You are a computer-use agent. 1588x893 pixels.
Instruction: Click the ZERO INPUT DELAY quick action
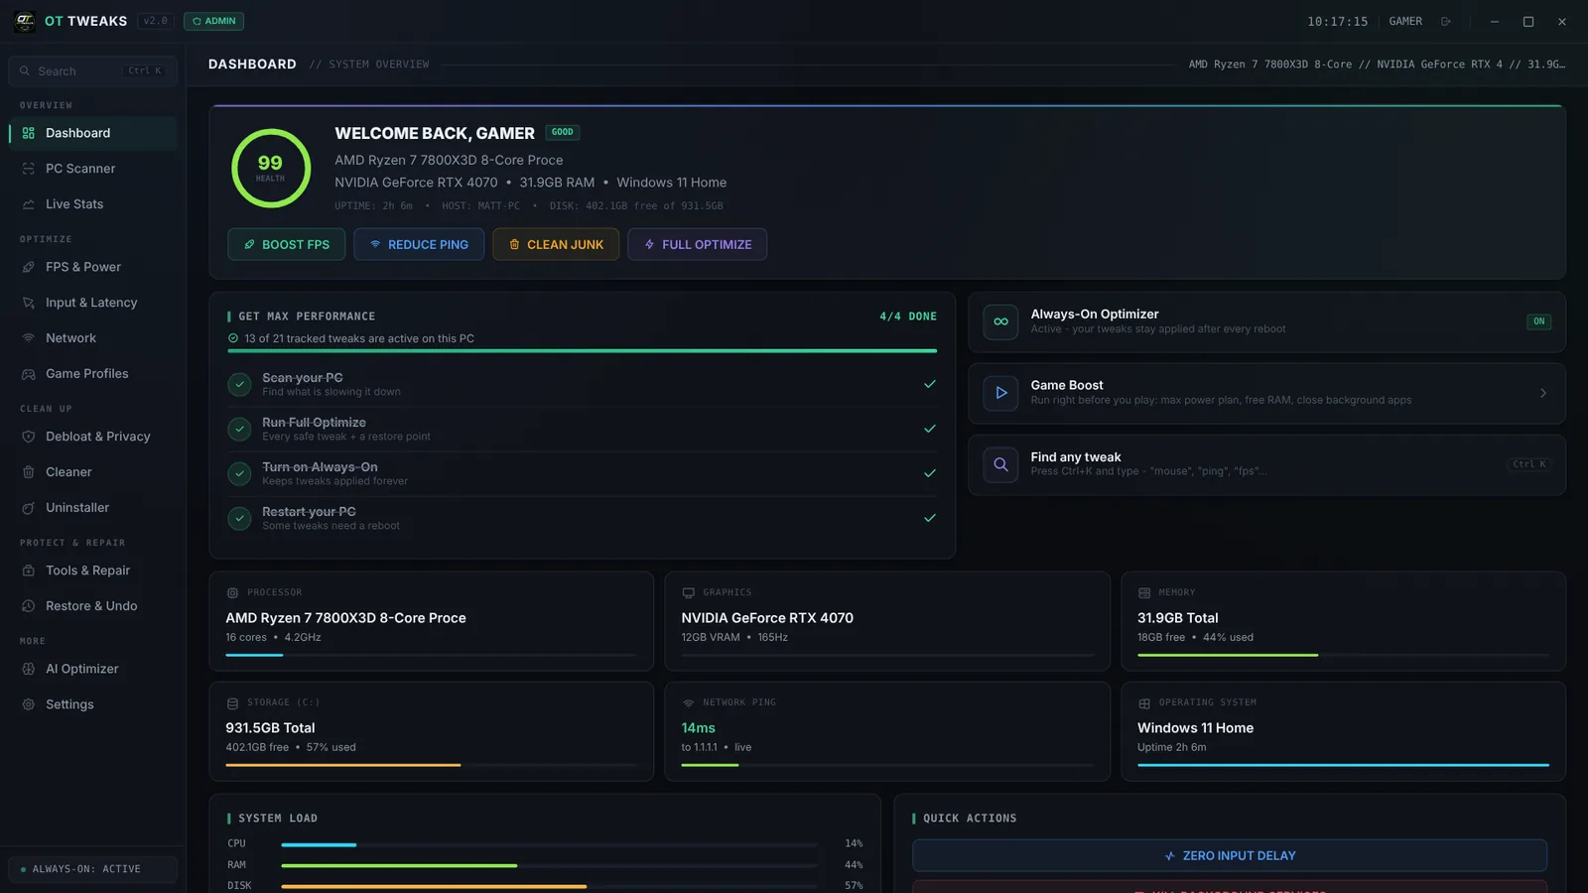(x=1230, y=855)
